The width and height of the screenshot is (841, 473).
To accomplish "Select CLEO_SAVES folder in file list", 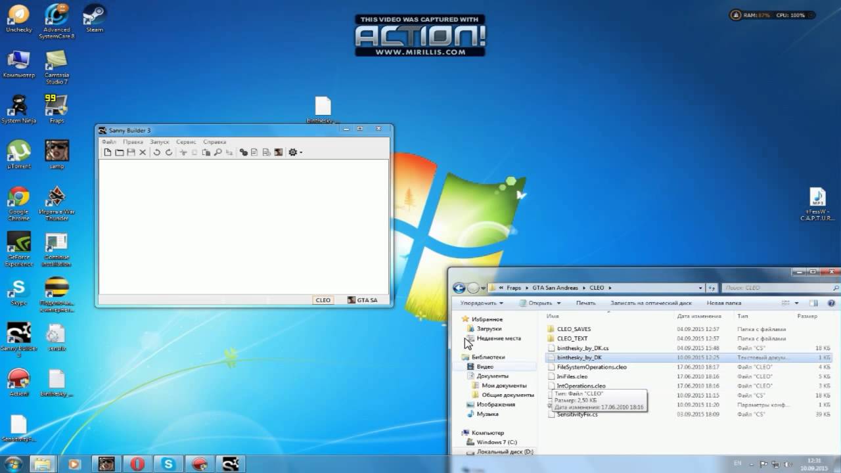I will pos(574,329).
